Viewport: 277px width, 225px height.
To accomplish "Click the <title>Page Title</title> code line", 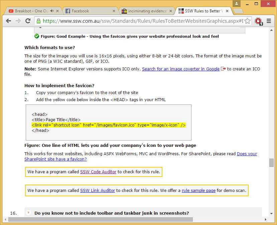I will 56,120.
